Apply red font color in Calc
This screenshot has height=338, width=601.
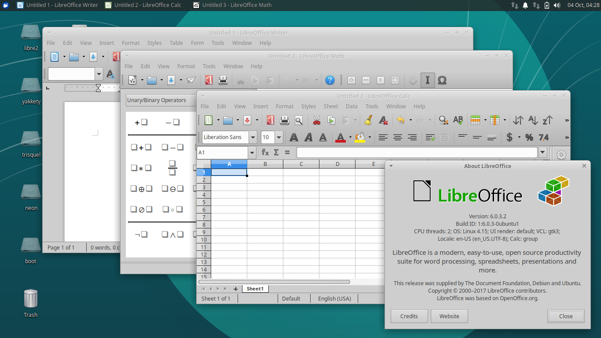[341, 137]
